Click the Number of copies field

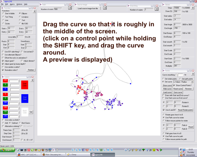(x=149, y=10)
